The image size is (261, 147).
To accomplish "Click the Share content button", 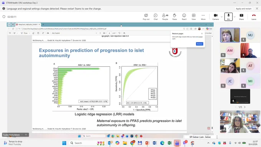I will (x=241, y=17).
